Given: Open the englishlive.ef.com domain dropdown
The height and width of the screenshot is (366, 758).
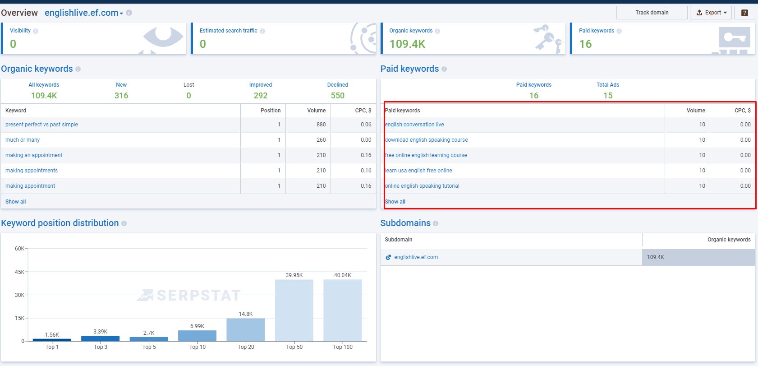Looking at the screenshot, I should point(84,13).
